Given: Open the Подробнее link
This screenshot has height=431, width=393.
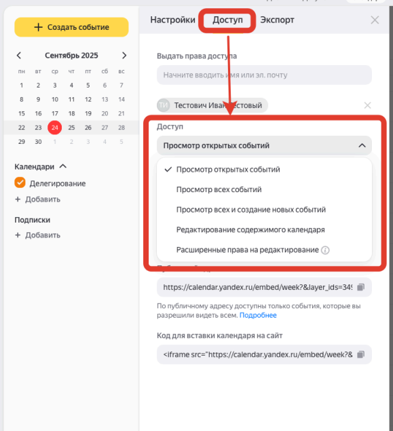Looking at the screenshot, I should click(x=258, y=316).
